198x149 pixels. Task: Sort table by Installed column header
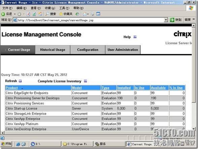pos(124,88)
